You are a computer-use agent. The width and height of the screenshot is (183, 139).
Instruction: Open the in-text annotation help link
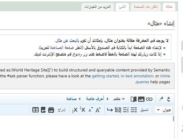click(137, 76)
